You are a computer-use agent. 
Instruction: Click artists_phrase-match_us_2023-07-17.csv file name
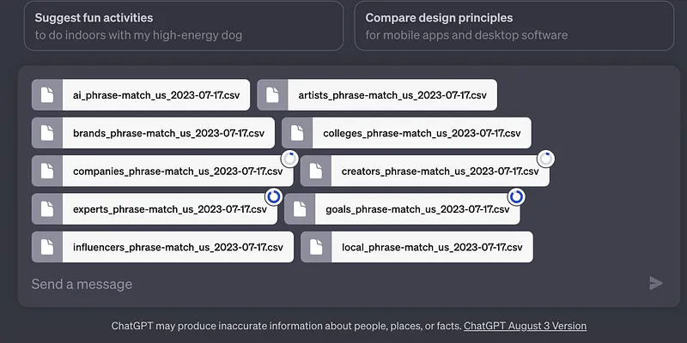click(392, 95)
